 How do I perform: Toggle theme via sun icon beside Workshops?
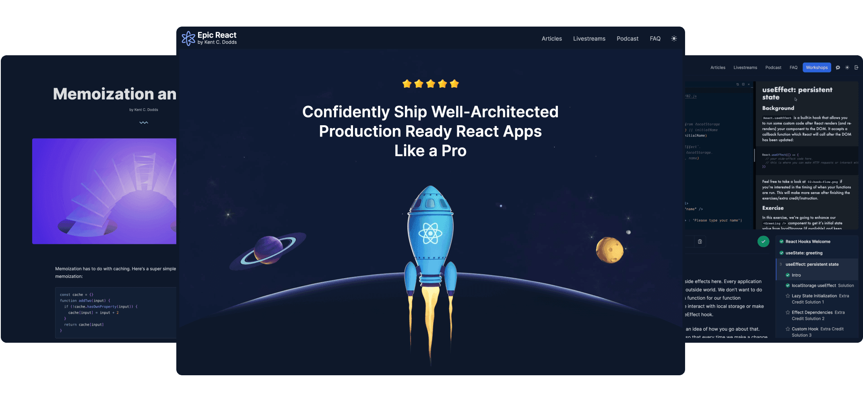pyautogui.click(x=847, y=68)
